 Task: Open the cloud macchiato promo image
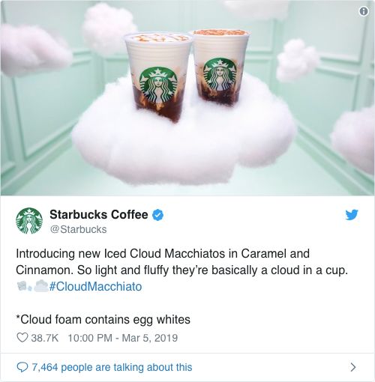point(187,97)
